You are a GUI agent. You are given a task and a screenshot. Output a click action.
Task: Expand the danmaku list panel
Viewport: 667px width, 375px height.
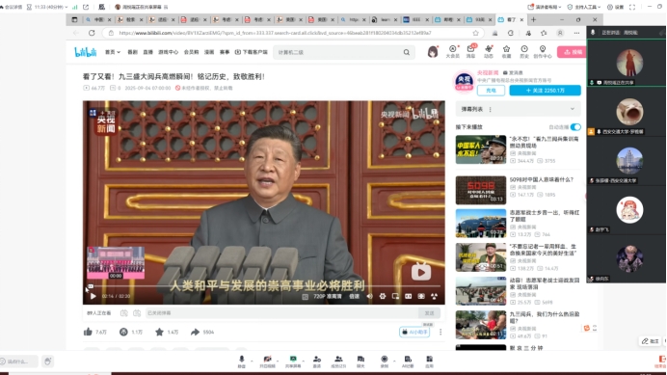pos(573,109)
